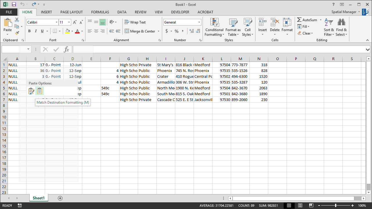Click the Delete cells icon
The height and width of the screenshot is (209, 372).
[x=275, y=22]
